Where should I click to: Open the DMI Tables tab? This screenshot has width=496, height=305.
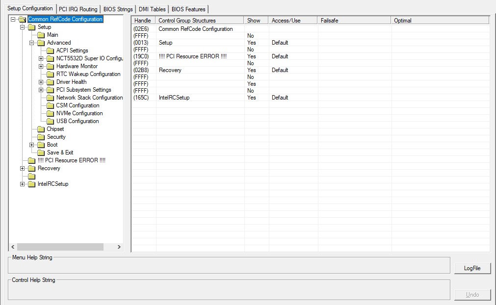[152, 9]
